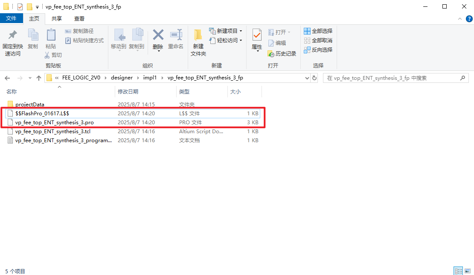The height and width of the screenshot is (275, 474).
Task: Open the File (文件) tab
Action: click(11, 18)
